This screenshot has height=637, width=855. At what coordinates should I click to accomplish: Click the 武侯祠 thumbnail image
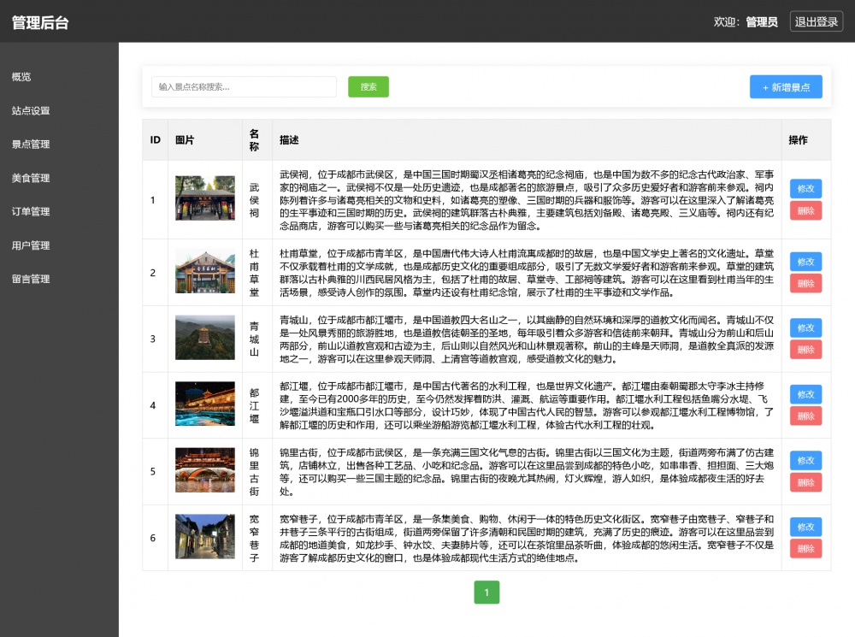click(x=205, y=198)
